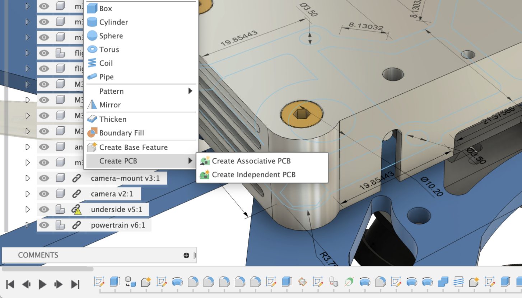The image size is (522, 298).
Task: Expand the underside v5:1 tree node
Action: (x=28, y=209)
